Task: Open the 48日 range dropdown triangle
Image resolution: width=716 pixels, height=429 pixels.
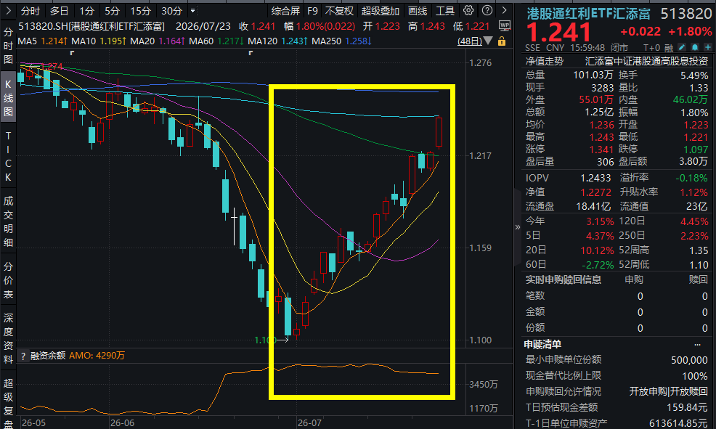Action: tap(488, 41)
